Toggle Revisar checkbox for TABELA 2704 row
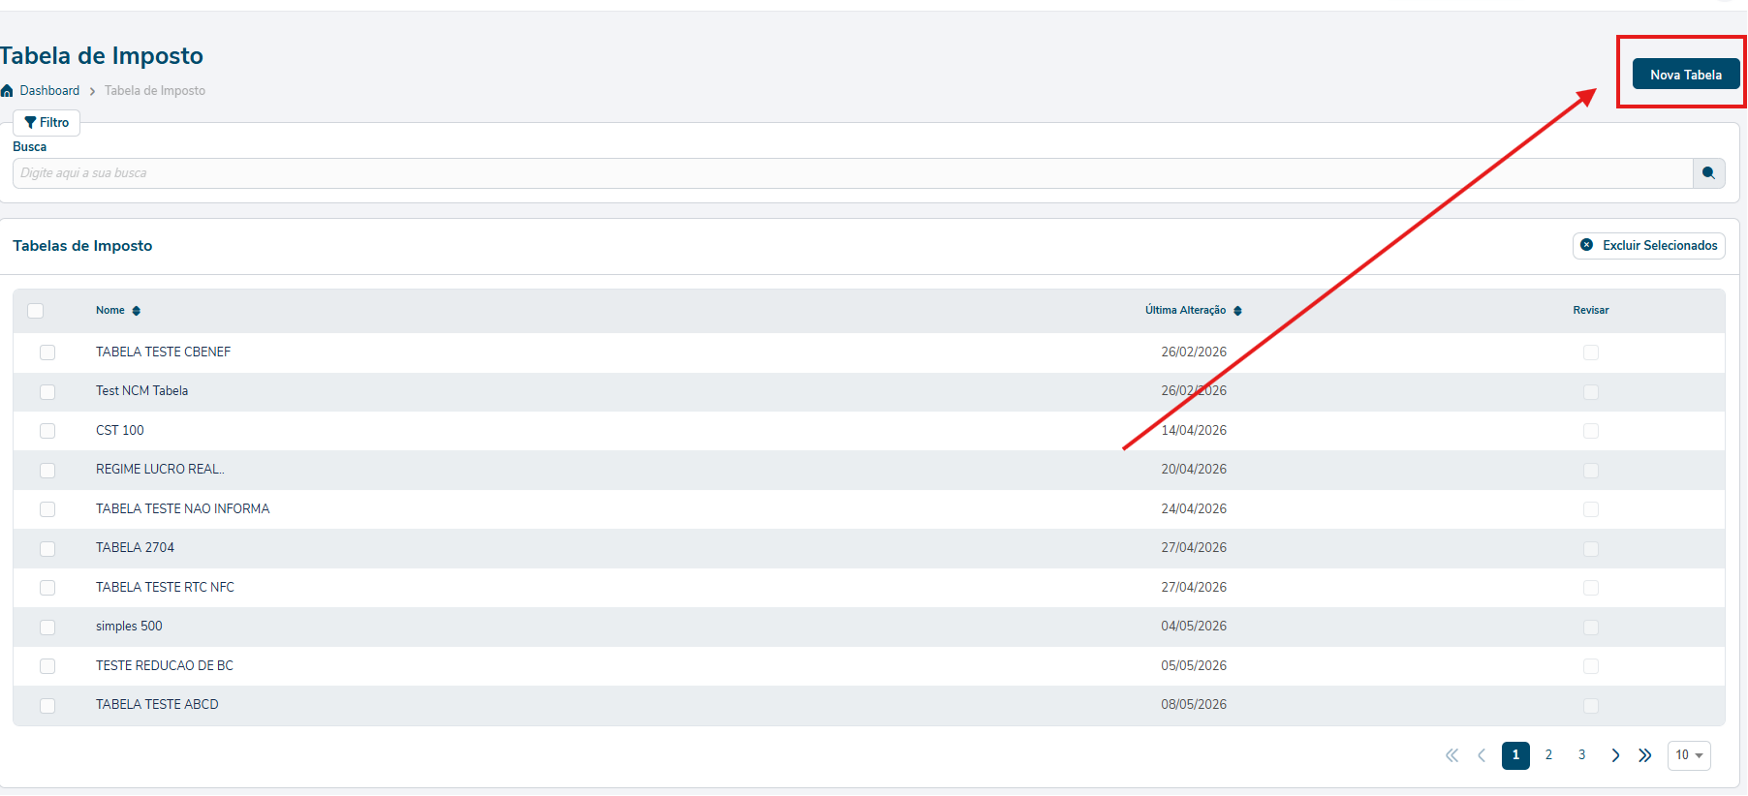This screenshot has height=796, width=1748. (x=1591, y=549)
